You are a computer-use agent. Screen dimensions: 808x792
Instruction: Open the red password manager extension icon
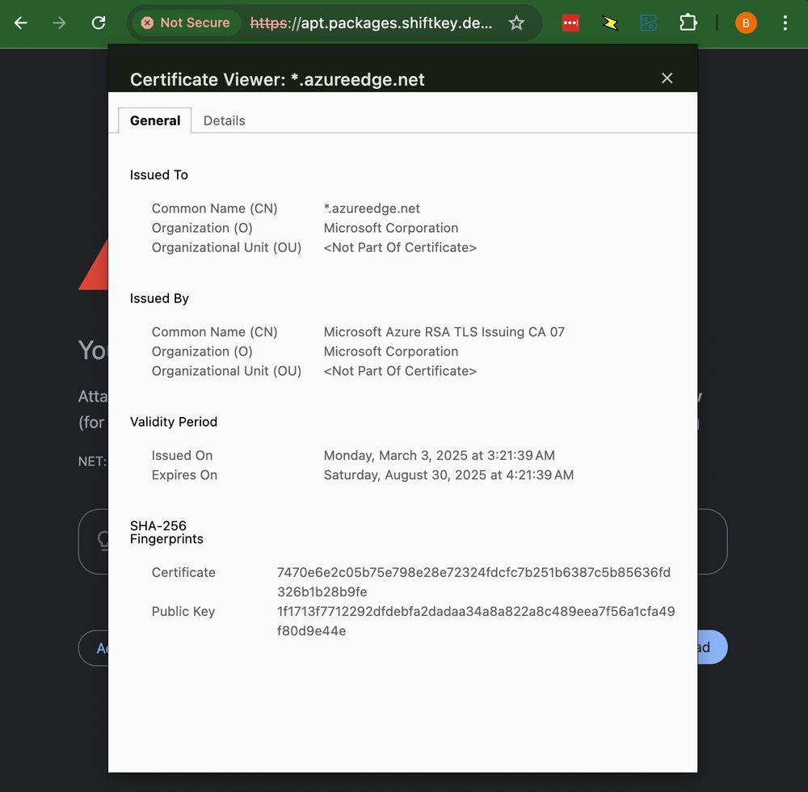(570, 23)
